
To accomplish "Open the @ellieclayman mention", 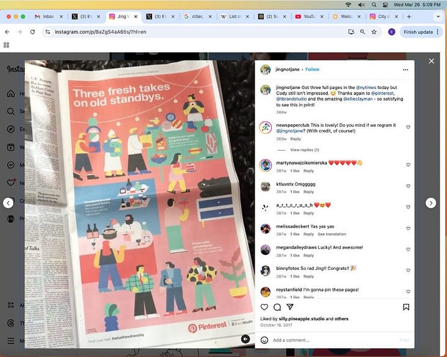I will point(358,99).
